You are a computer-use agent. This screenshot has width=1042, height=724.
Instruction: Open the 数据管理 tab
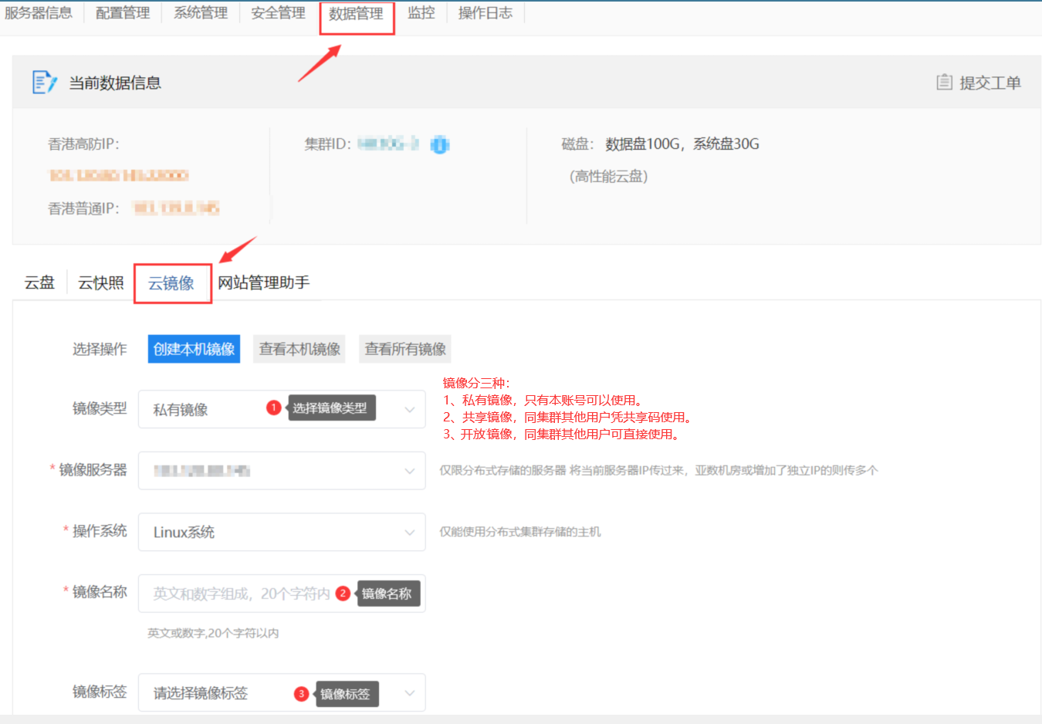(x=356, y=14)
